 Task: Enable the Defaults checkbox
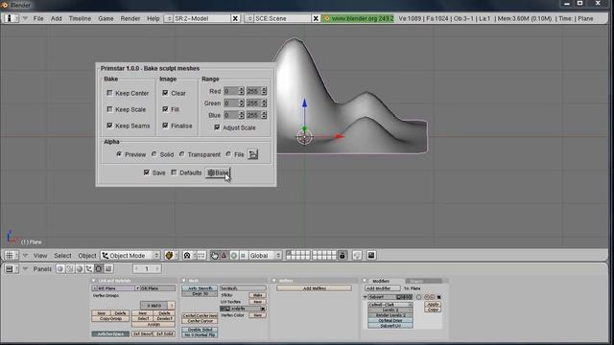pos(175,172)
